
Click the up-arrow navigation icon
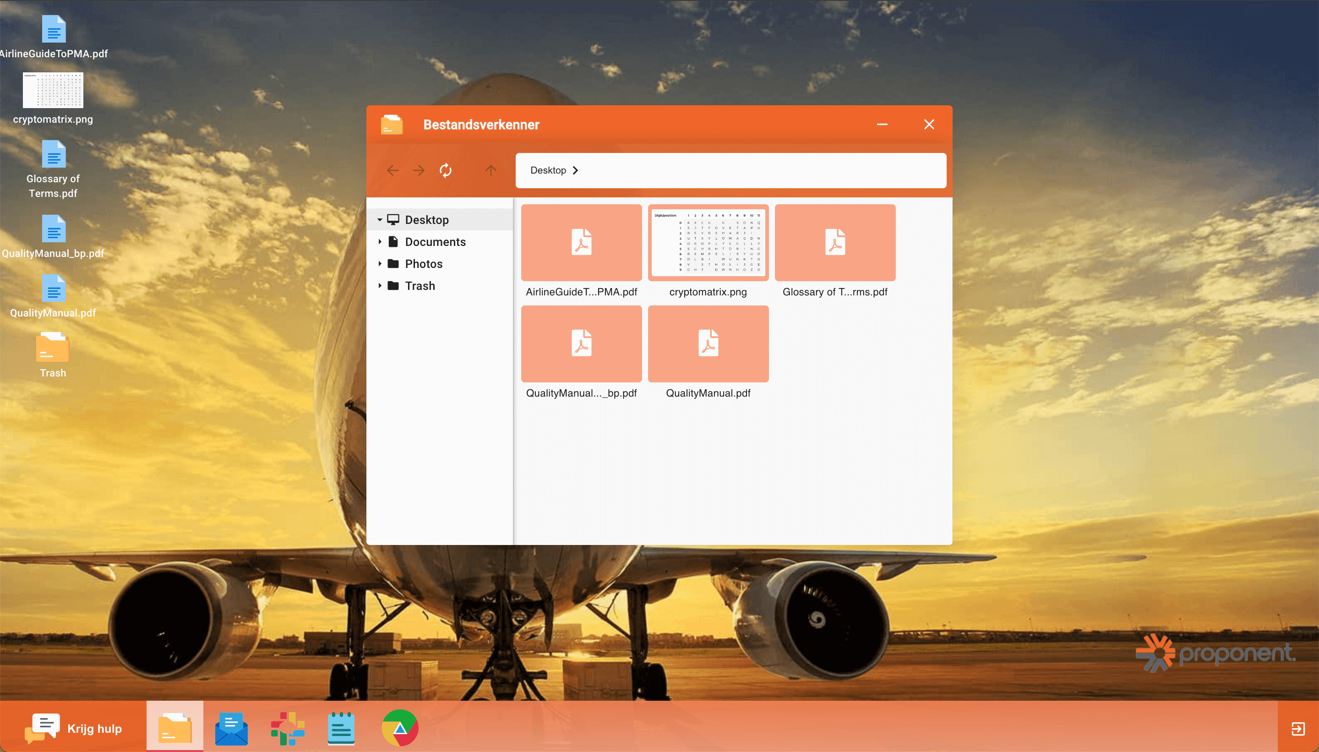(490, 170)
